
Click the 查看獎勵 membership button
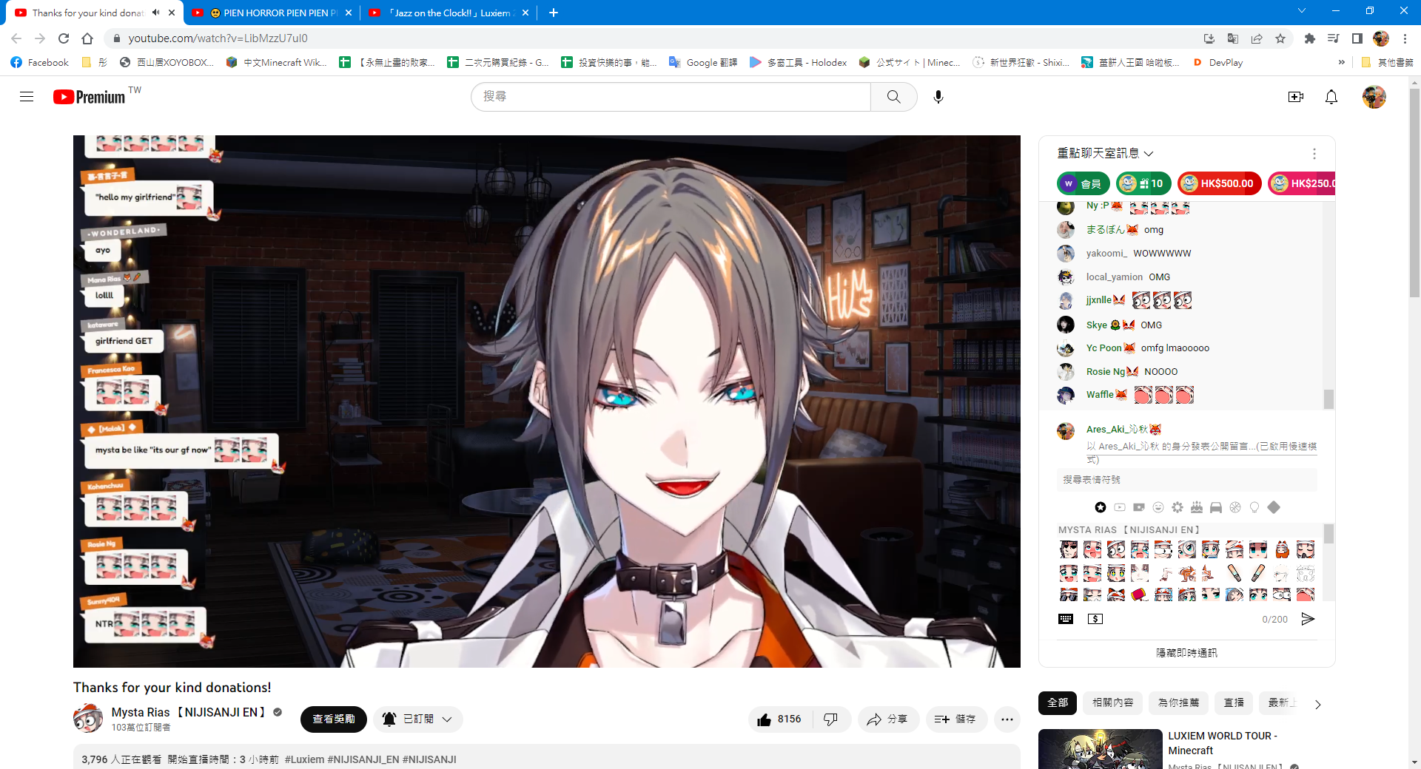[x=333, y=719]
